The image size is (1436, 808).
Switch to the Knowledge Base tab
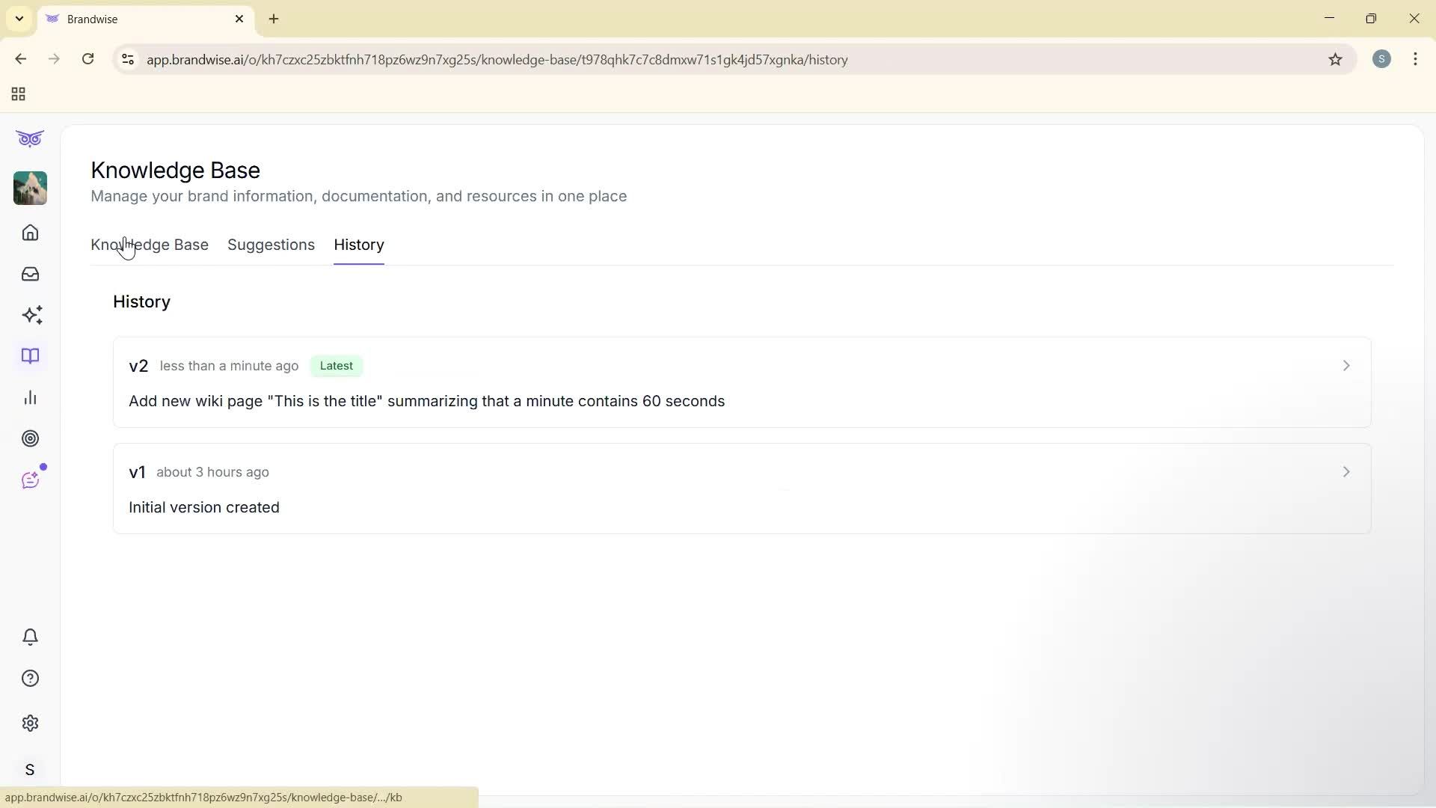149,245
